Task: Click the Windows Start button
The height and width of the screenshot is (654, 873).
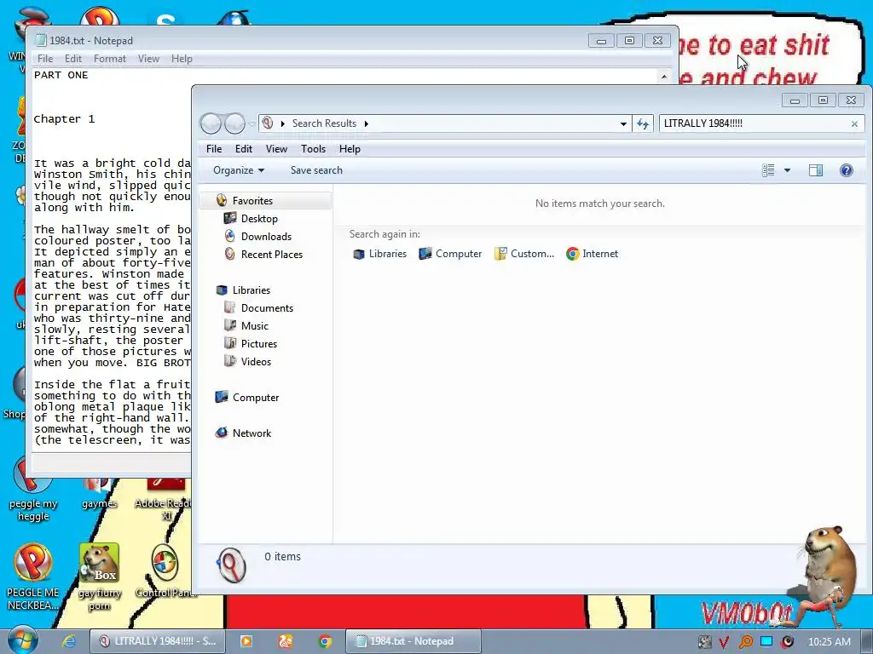Action: click(23, 640)
